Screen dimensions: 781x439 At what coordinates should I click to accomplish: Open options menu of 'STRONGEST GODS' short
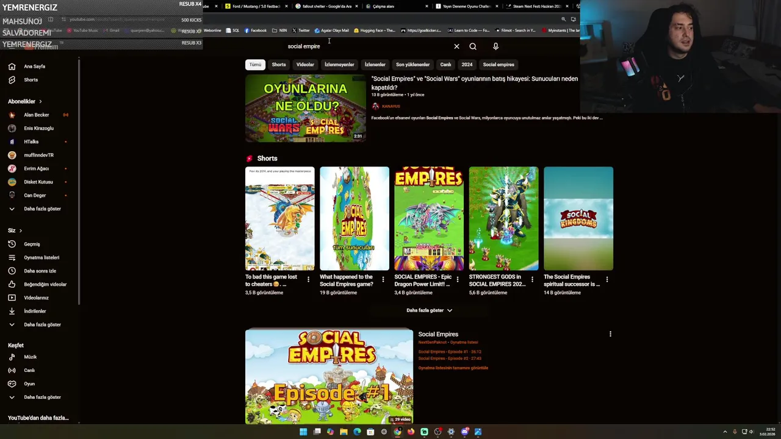(x=532, y=279)
